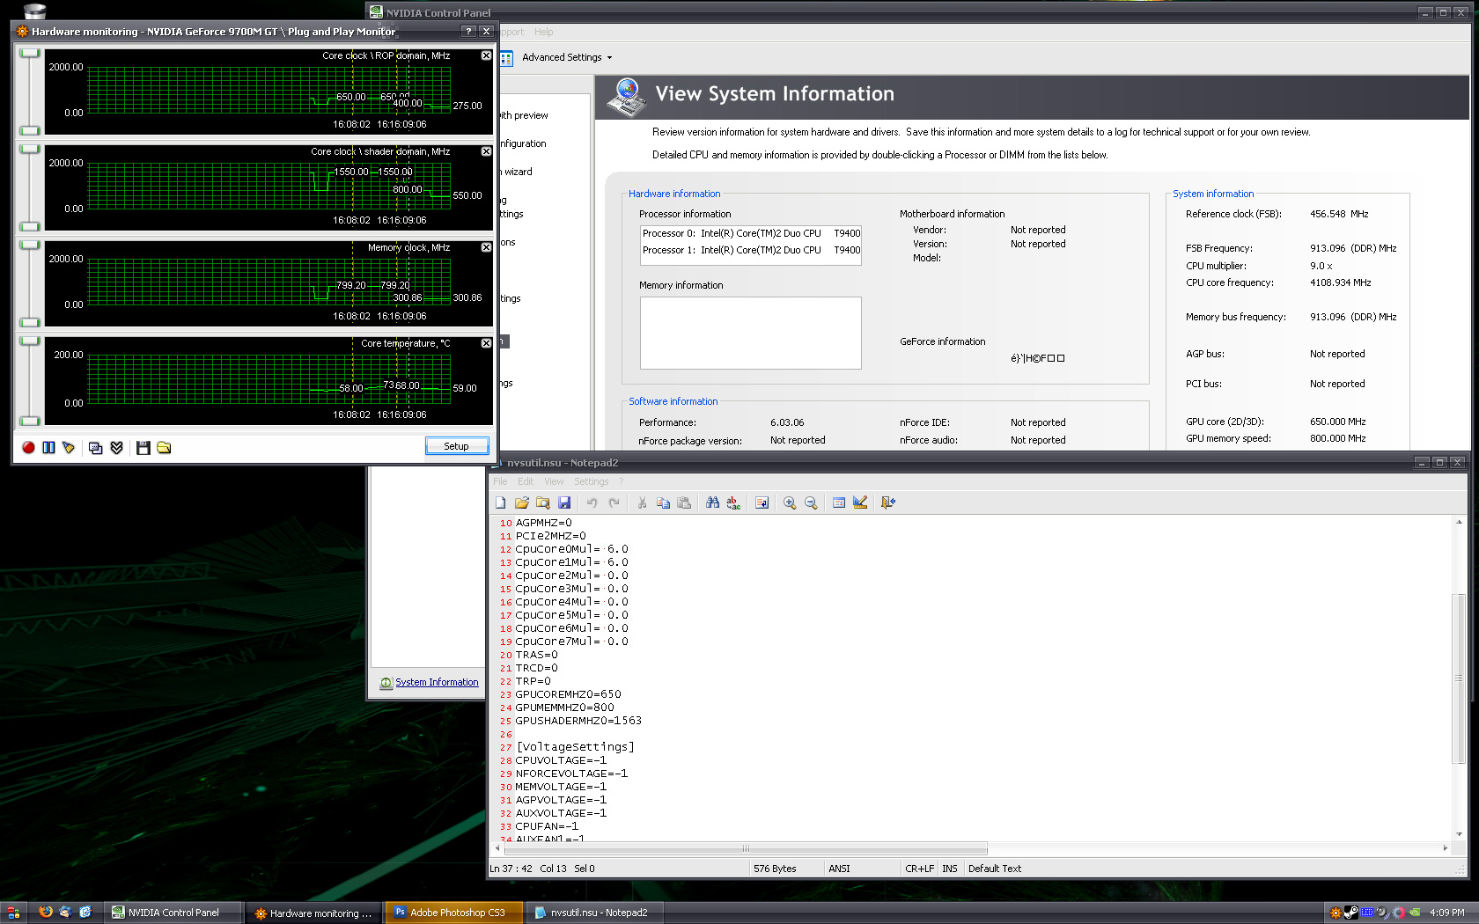Screen dimensions: 1479x924
Task: Exit Notepad2 using the door icon
Action: click(888, 502)
